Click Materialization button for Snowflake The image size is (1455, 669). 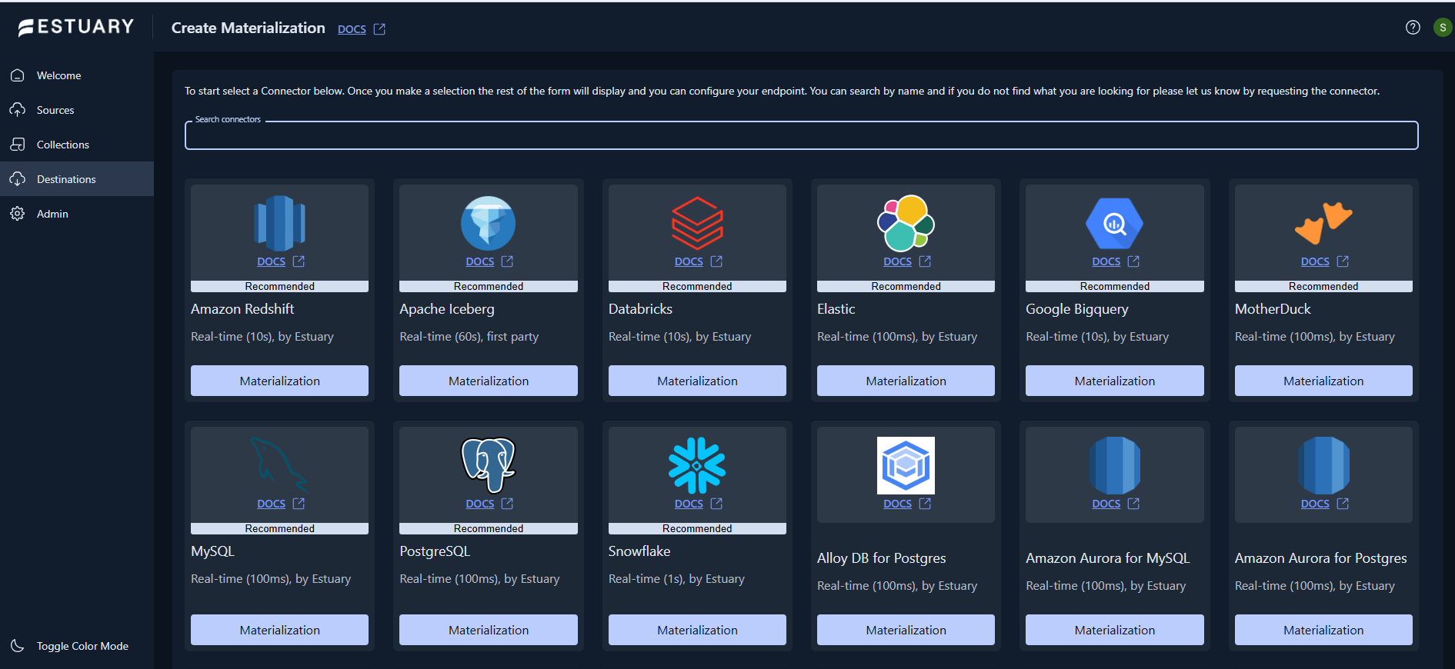tap(697, 630)
